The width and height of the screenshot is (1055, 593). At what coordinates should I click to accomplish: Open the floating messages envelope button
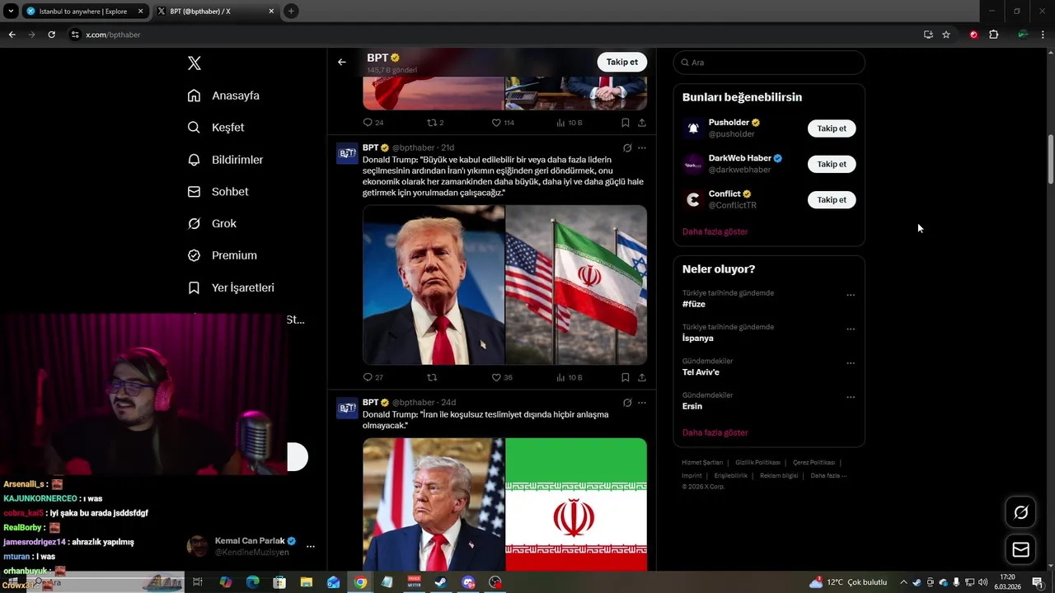(1021, 549)
